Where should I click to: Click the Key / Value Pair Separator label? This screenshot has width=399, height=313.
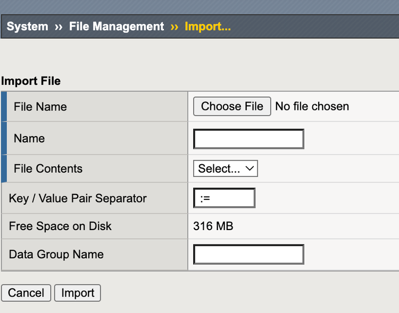tap(78, 198)
